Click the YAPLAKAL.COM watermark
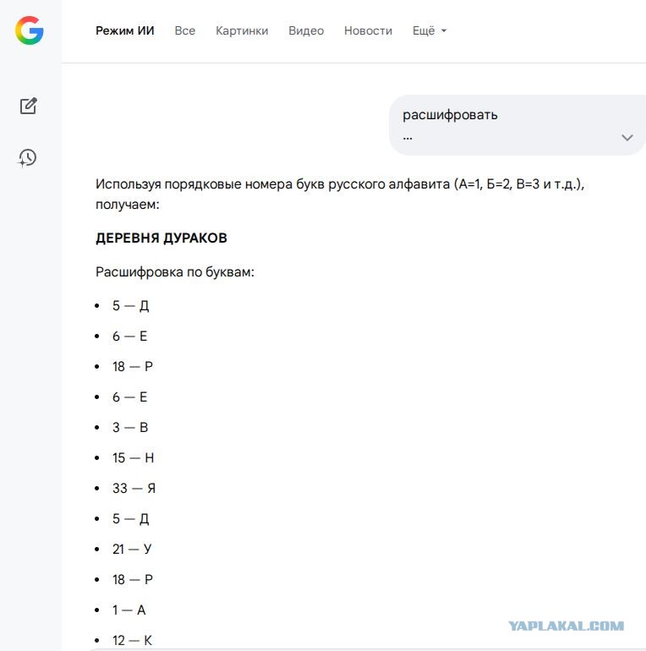646x651 pixels. 567,626
